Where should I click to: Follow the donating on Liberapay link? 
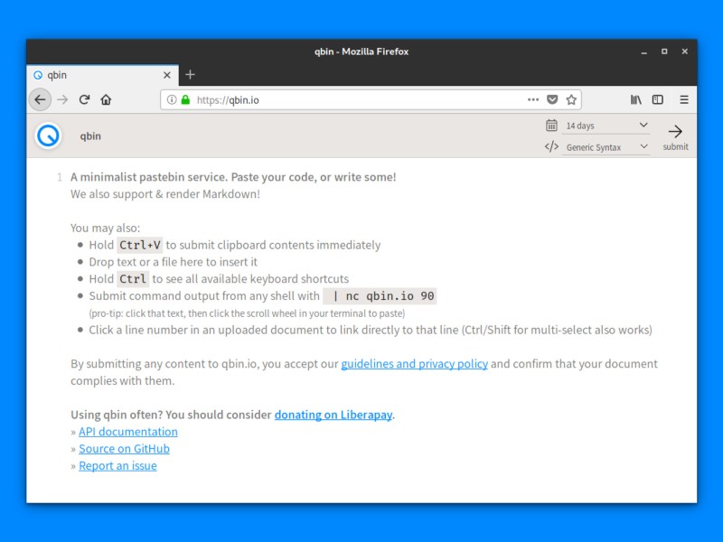[x=333, y=415]
